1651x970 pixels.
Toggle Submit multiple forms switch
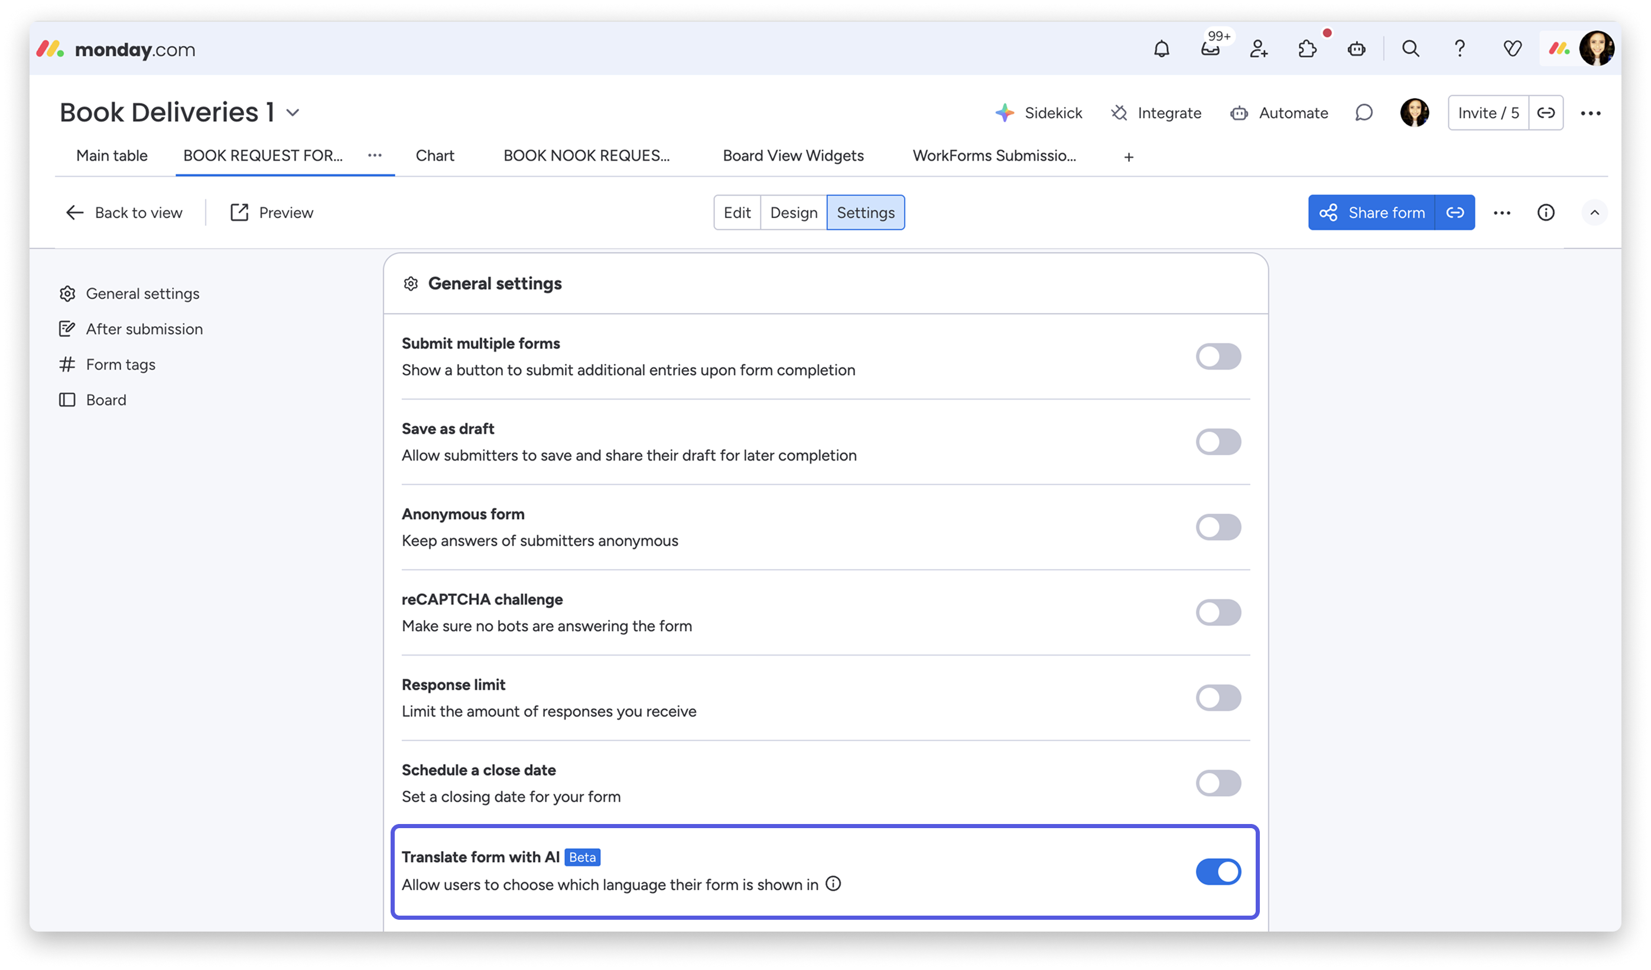1218,356
